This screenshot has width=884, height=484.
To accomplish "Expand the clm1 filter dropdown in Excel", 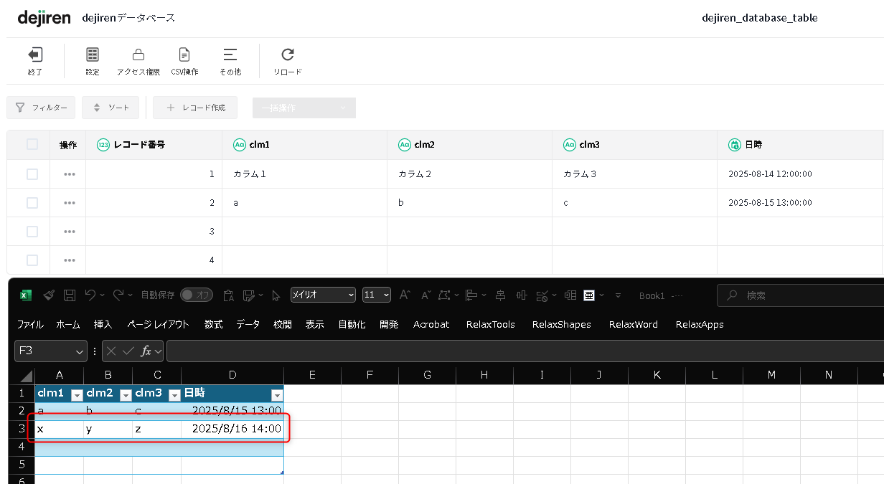I will tap(77, 394).
